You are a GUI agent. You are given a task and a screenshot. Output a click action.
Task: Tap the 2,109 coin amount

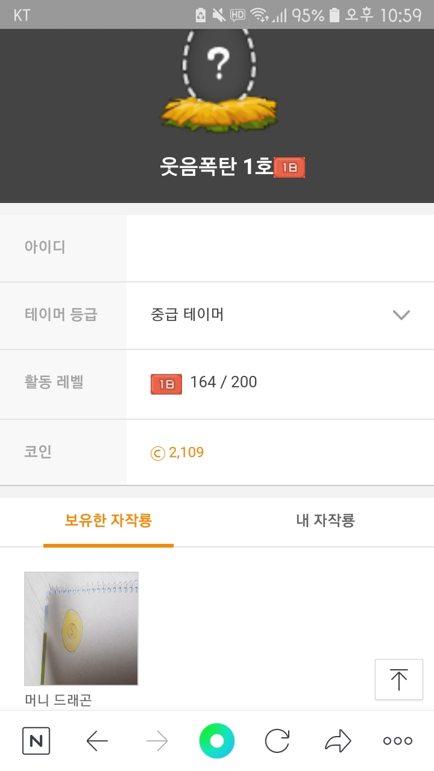pos(186,452)
